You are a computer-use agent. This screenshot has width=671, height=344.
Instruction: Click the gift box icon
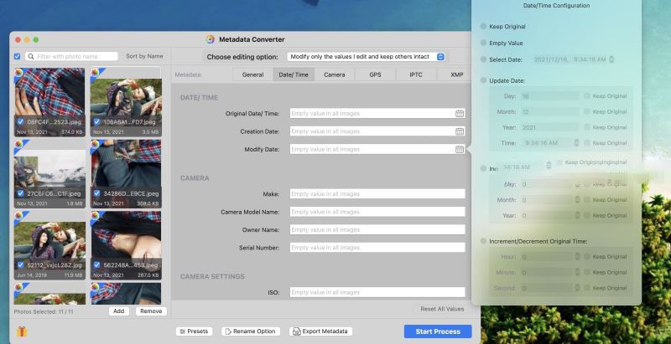point(22,331)
